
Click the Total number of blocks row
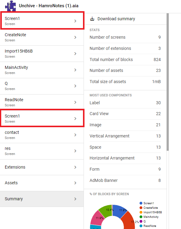click(x=125, y=60)
